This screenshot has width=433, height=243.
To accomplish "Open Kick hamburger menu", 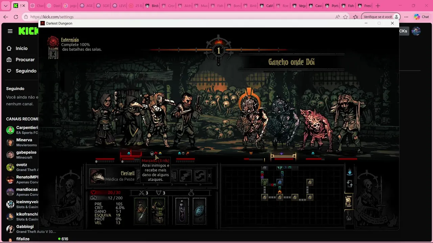I will click(x=10, y=31).
